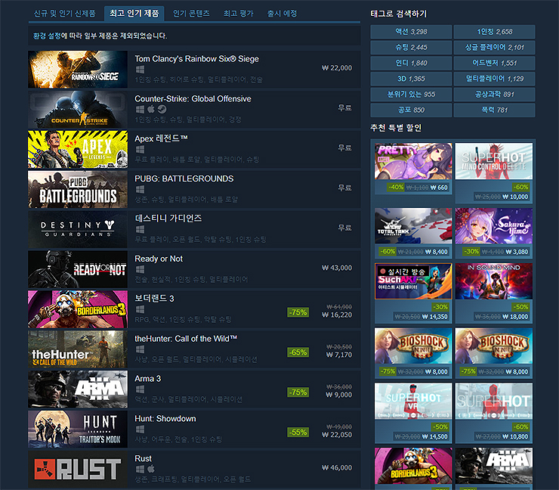559x490 pixels.
Task: Click the Windows icon under PUBG: BATTLEGROUNDS
Action: pos(140,189)
